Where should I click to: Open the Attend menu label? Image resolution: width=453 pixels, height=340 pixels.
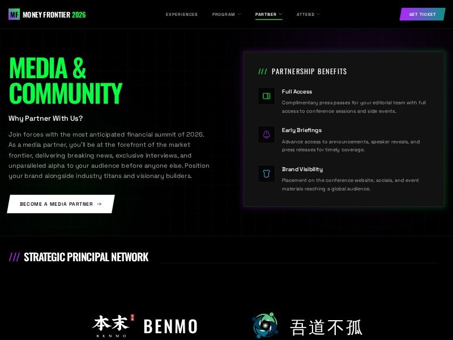coord(305,14)
